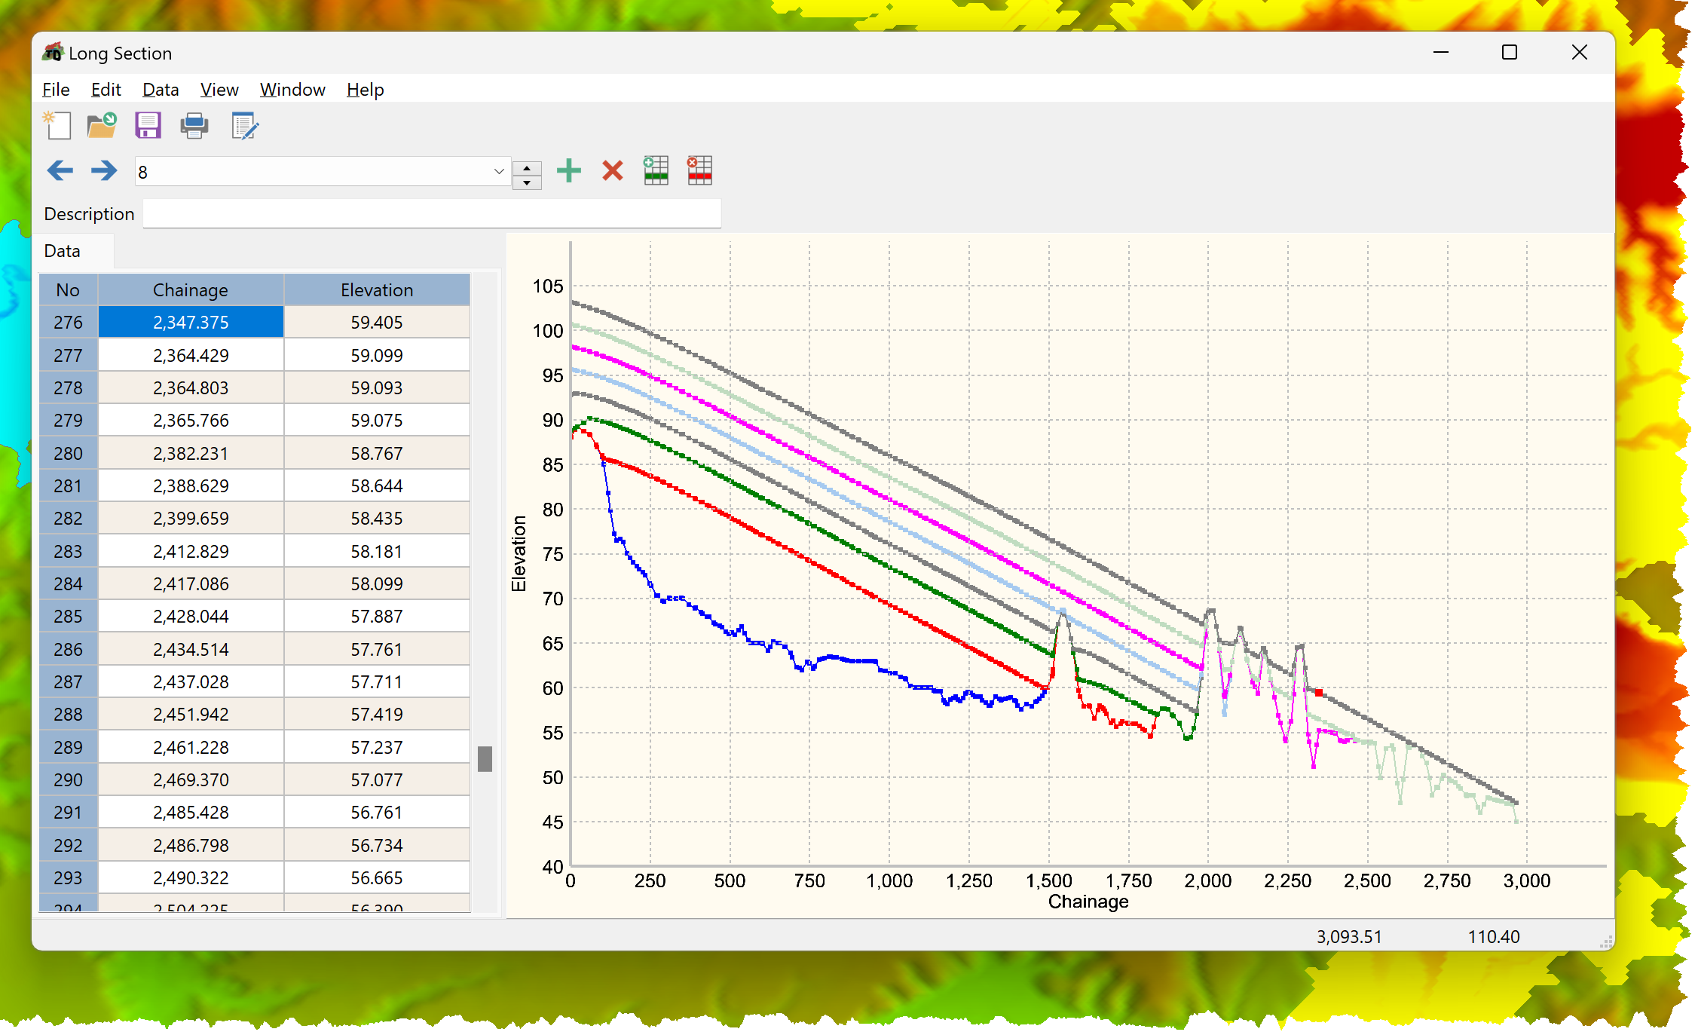Delete section with red X icon
1695x1035 pixels.
pos(613,171)
